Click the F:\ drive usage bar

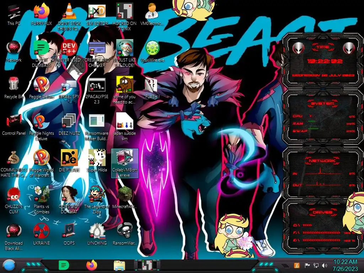(x=321, y=232)
